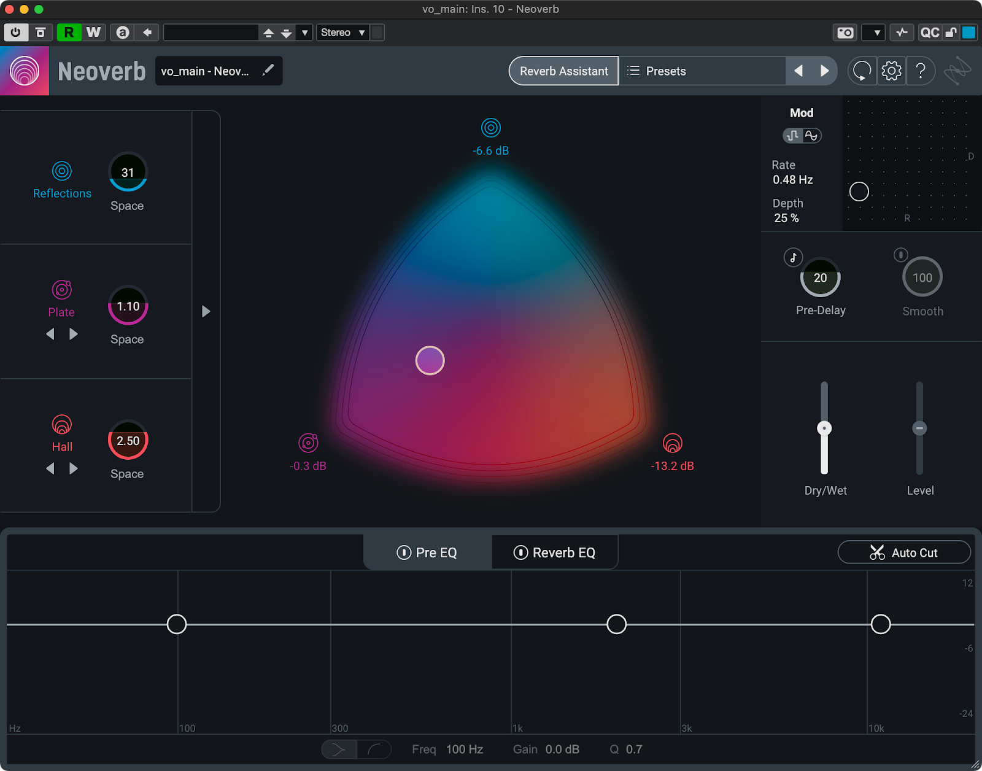Image resolution: width=982 pixels, height=771 pixels.
Task: Open the help question mark button
Action: [x=921, y=71]
